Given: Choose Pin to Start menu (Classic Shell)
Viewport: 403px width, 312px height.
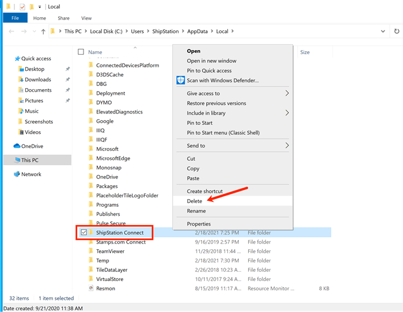Looking at the screenshot, I should pos(223,132).
